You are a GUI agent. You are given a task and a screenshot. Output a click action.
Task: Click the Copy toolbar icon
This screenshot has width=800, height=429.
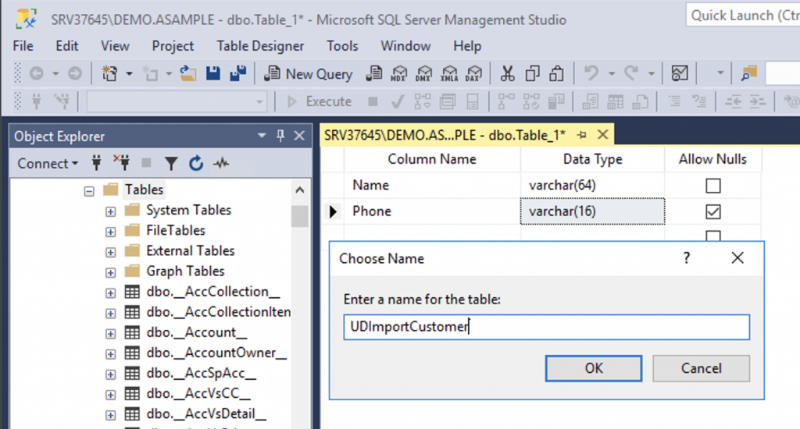pyautogui.click(x=532, y=74)
